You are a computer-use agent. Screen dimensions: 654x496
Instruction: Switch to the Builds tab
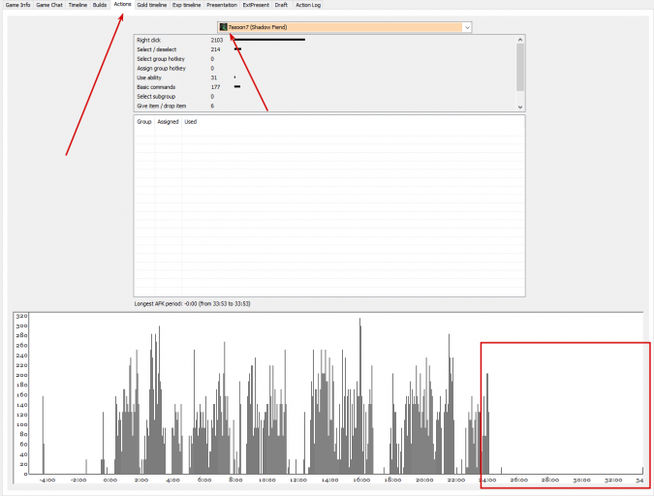(100, 5)
